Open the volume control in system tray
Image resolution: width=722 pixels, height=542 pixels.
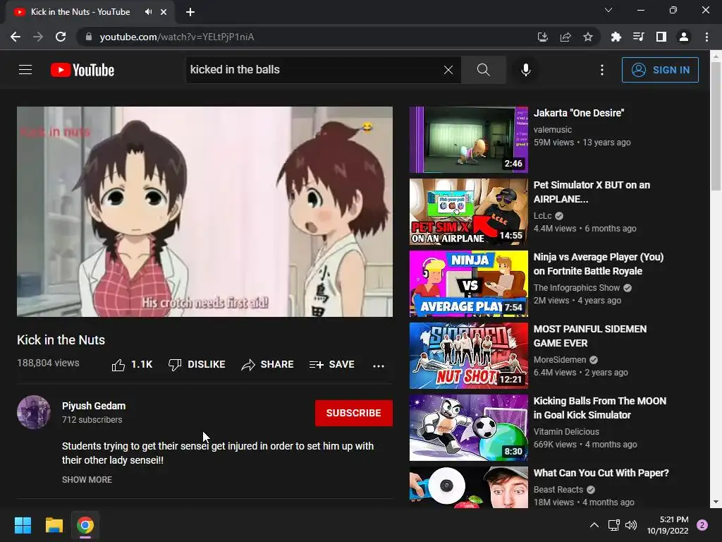631,525
